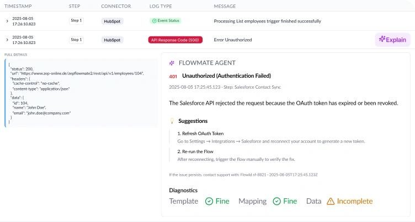Click the lightbulb icon beside Suggestions
The height and width of the screenshot is (222, 415).
point(172,121)
